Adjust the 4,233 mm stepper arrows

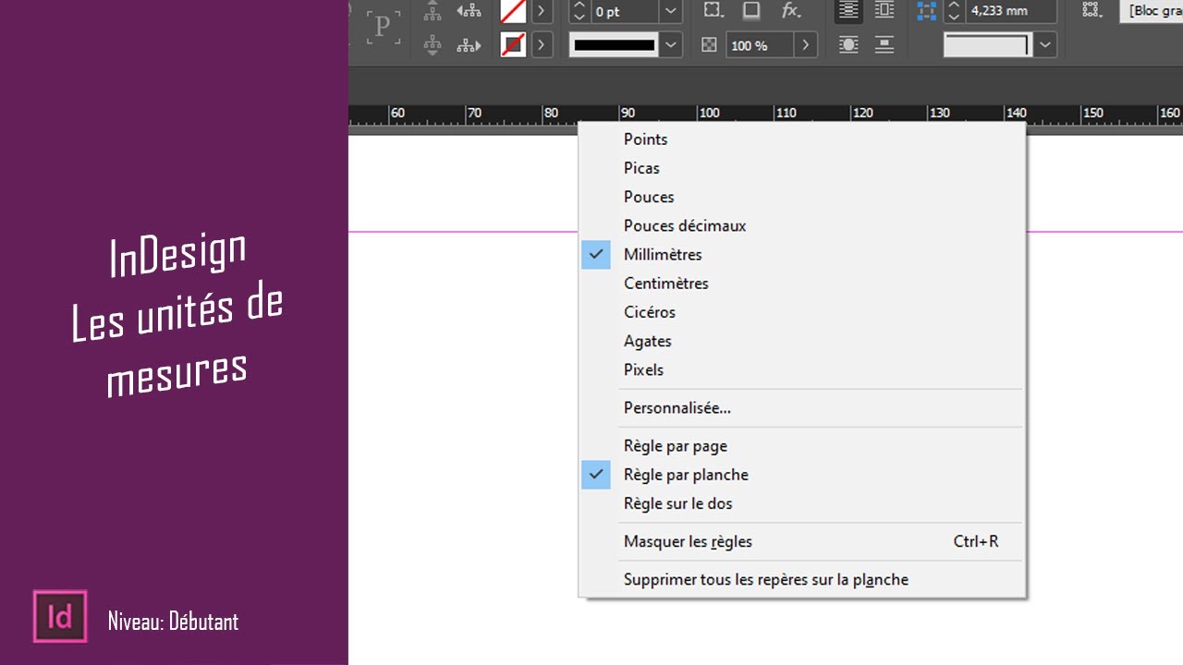click(x=954, y=11)
